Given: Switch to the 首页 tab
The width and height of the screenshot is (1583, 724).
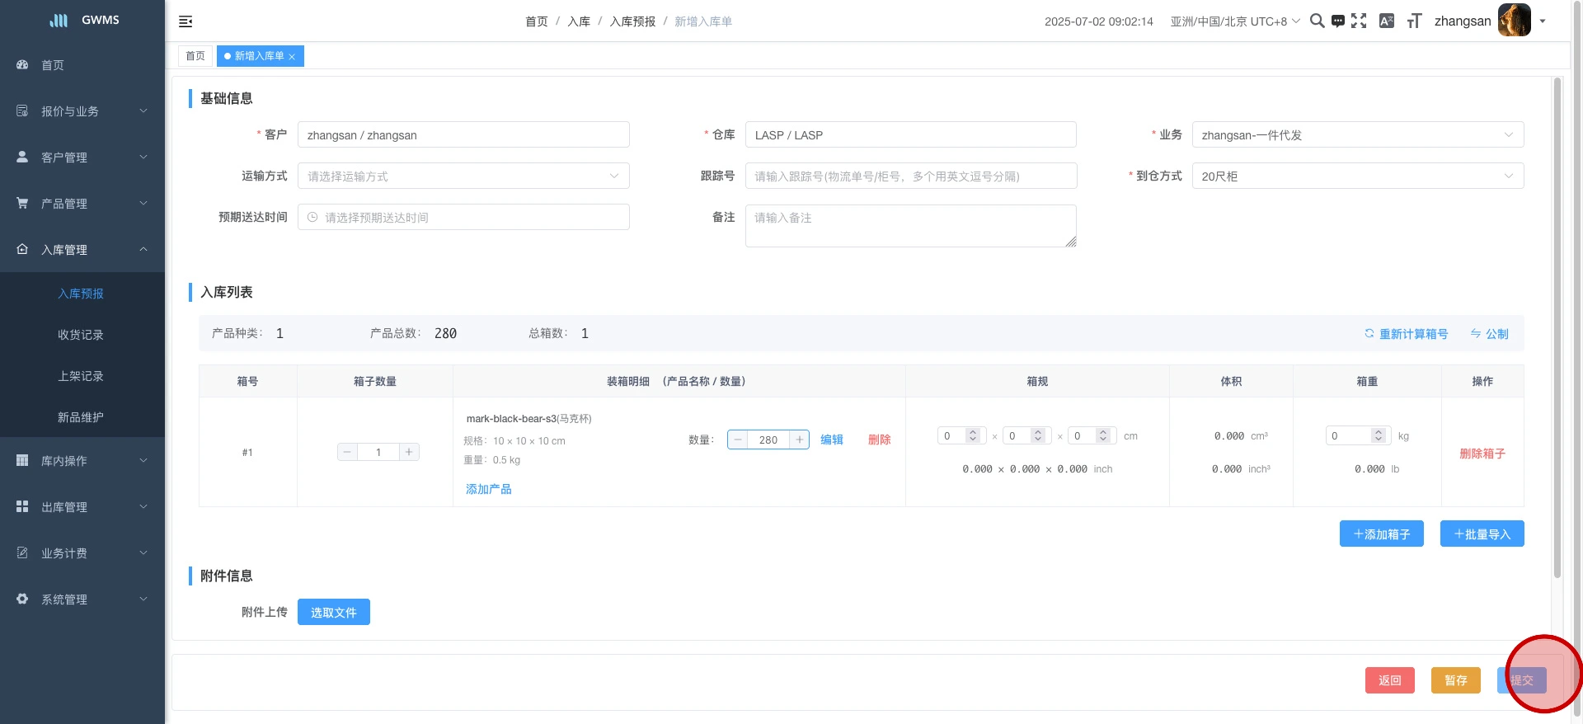Looking at the screenshot, I should [x=195, y=56].
